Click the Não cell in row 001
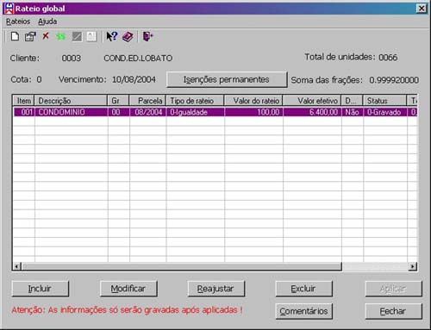The height and width of the screenshot is (330, 431). tap(353, 112)
